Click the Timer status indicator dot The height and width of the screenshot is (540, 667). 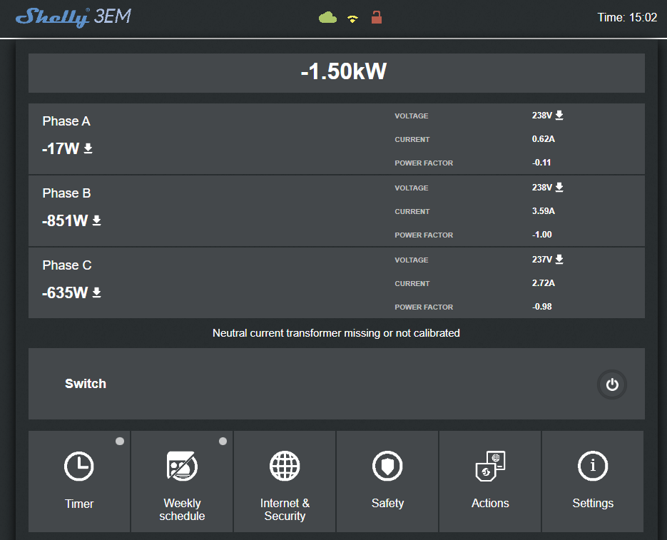120,442
